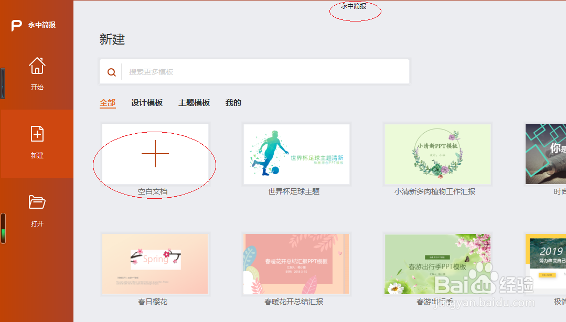Open the 打开 folder icon
The height and width of the screenshot is (322, 566).
click(x=37, y=202)
